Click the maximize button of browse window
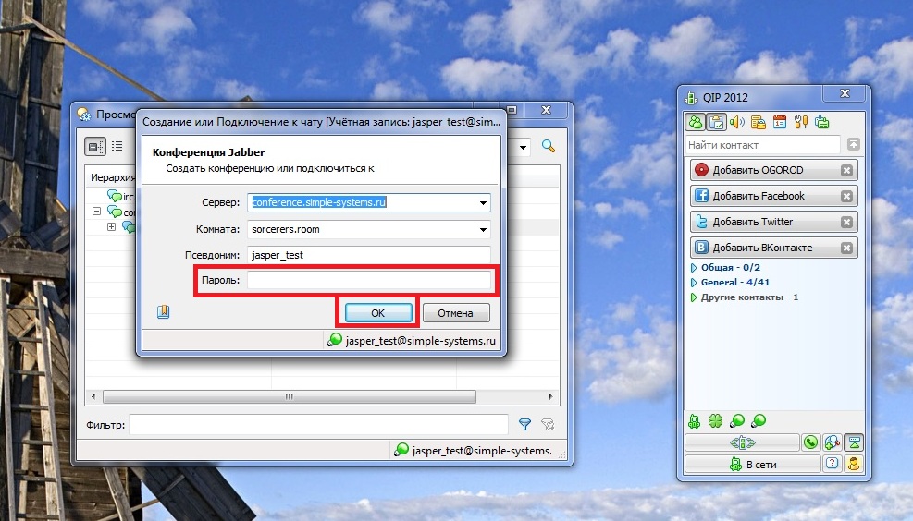The width and height of the screenshot is (913, 521). (x=512, y=110)
